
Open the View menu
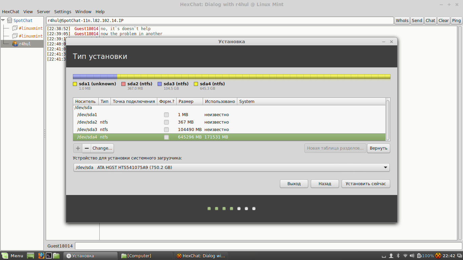click(28, 12)
